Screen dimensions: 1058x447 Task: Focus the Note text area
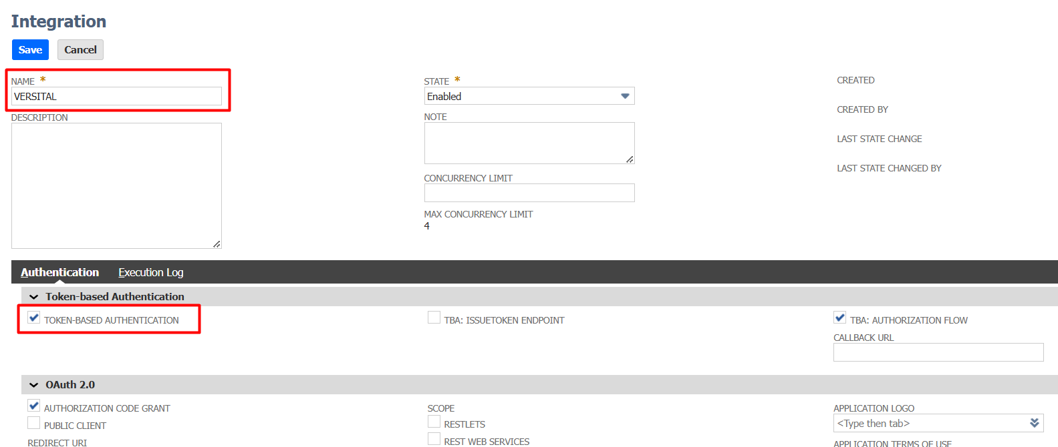point(529,143)
